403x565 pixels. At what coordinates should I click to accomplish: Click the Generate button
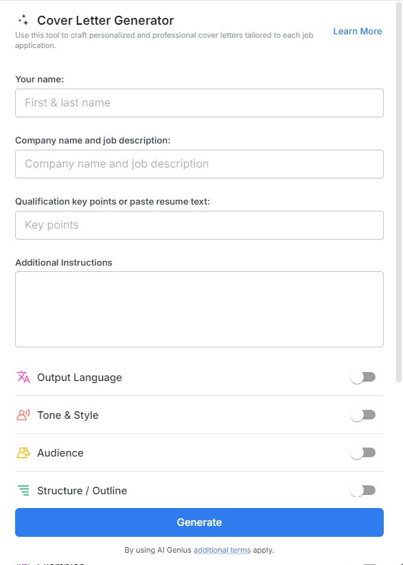199,522
